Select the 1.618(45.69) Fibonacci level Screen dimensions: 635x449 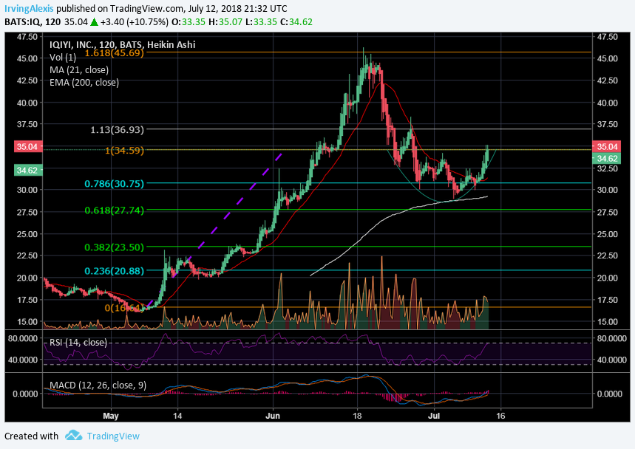114,52
